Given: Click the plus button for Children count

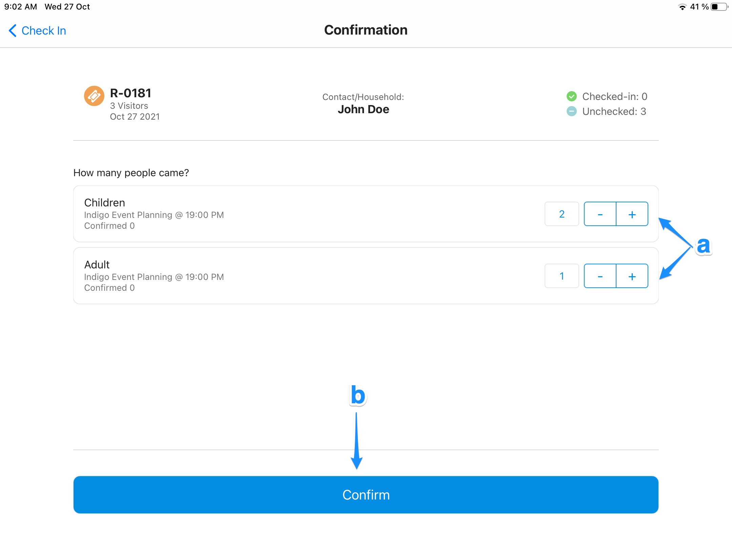Looking at the screenshot, I should (x=632, y=214).
